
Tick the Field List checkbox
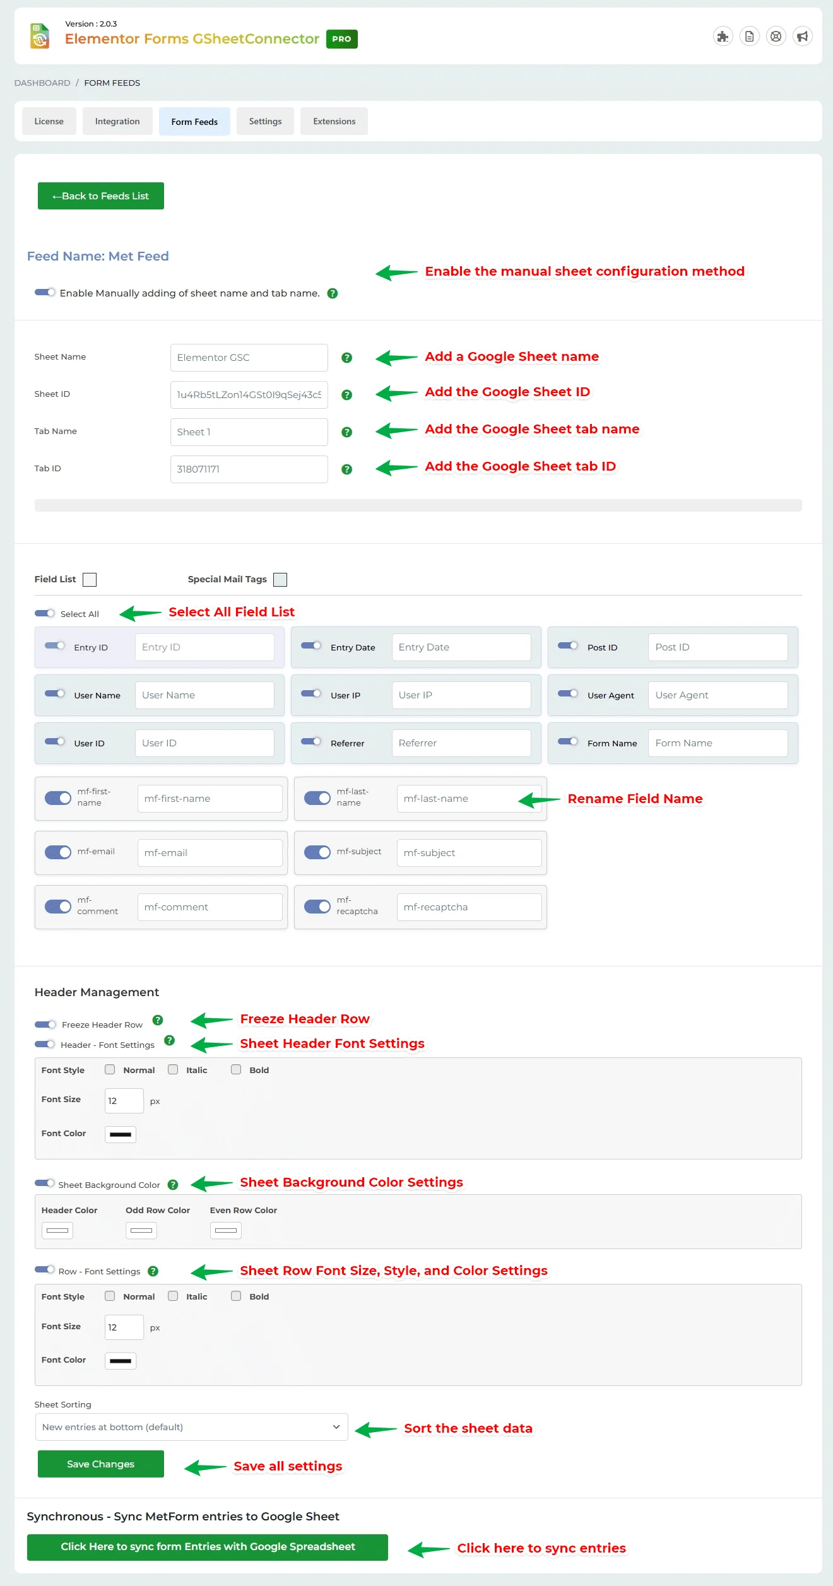click(90, 579)
